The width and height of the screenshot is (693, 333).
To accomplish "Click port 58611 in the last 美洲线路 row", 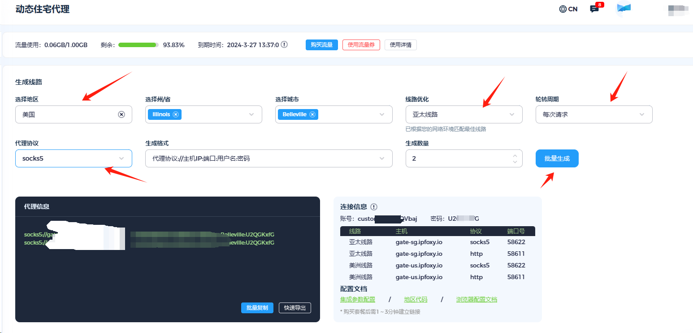I will click(x=516, y=277).
